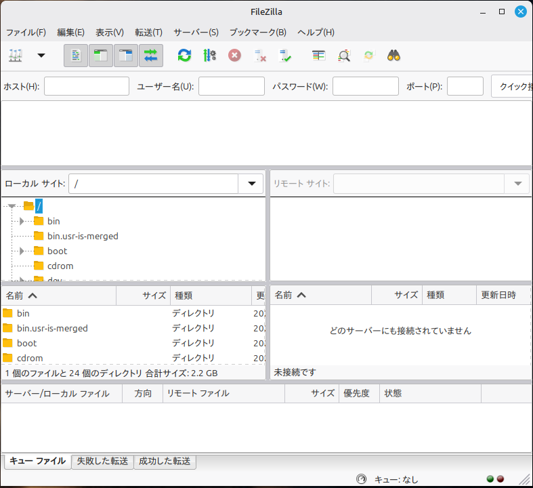
Task: Click the クイック接続 button
Action: tap(512, 86)
